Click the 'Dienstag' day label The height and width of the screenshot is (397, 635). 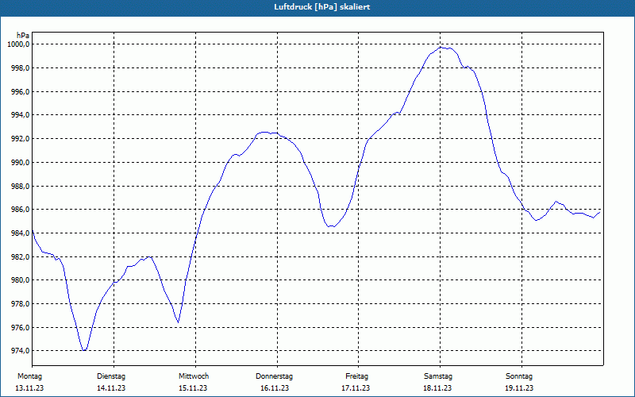tap(111, 376)
